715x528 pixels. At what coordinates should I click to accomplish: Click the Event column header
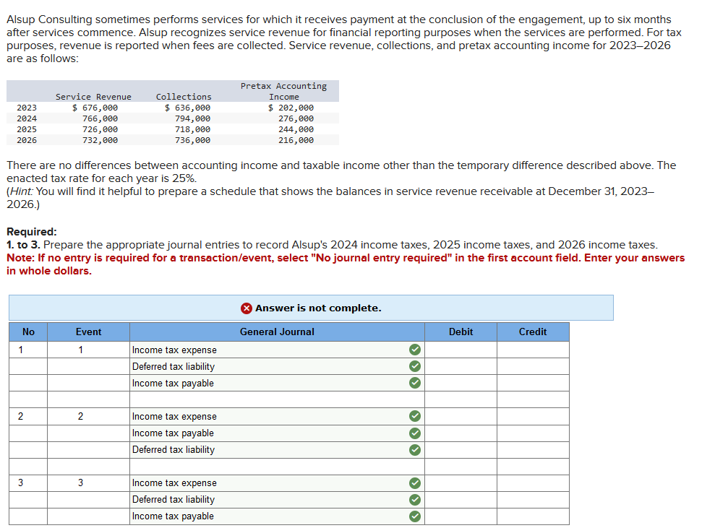88,332
